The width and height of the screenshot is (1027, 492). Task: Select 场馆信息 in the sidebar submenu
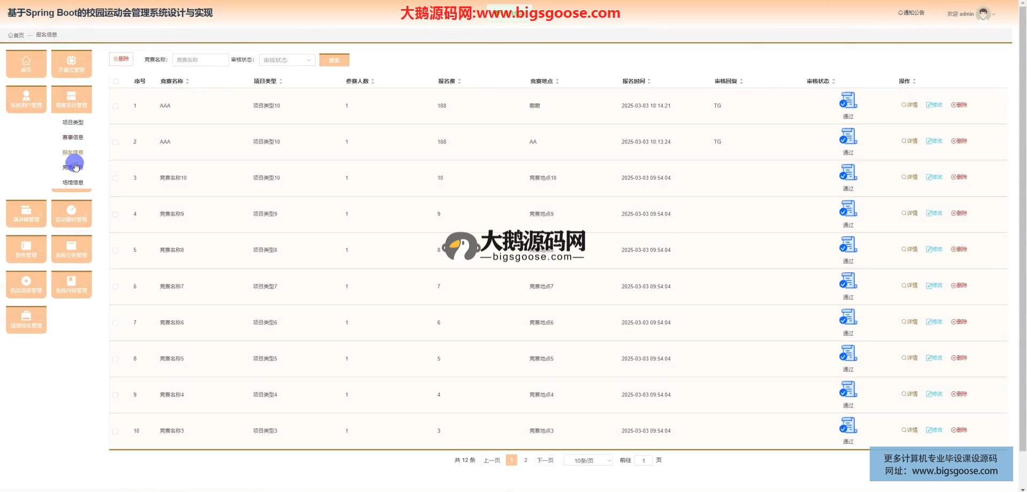(x=73, y=182)
